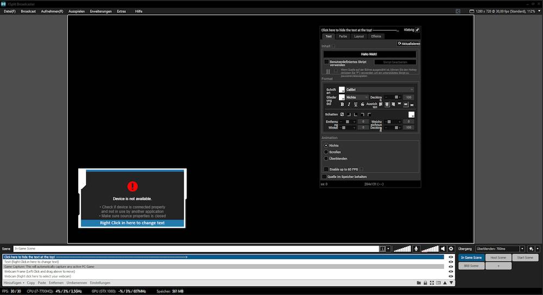Toggle the Klebrig pin icon
This screenshot has width=543, height=295.
point(417,30)
